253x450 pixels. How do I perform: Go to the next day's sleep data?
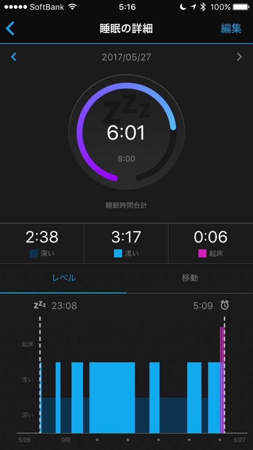(239, 57)
